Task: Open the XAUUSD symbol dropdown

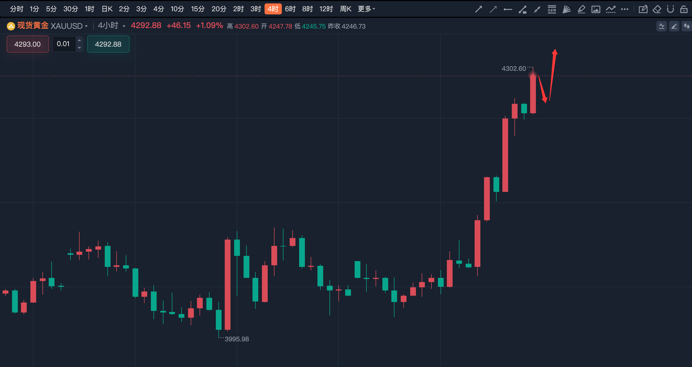Action: (x=69, y=26)
